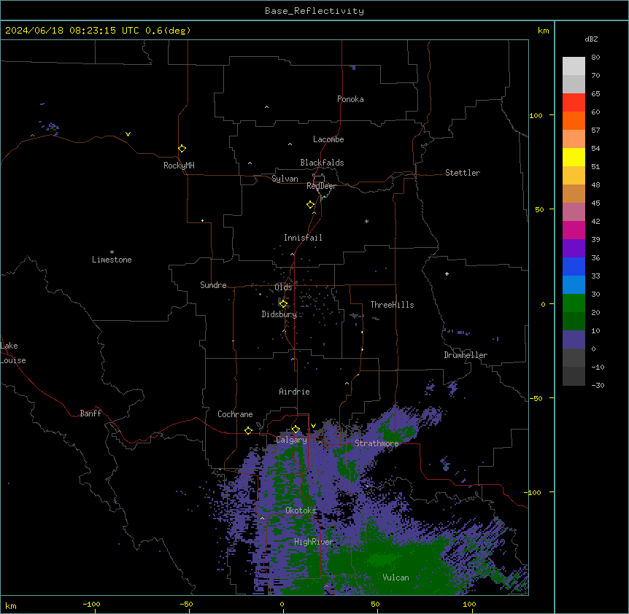The width and height of the screenshot is (629, 614).
Task: Click the yellow v marker west of RockyMH
Action: coord(128,134)
